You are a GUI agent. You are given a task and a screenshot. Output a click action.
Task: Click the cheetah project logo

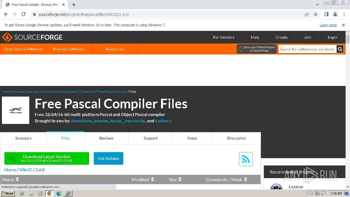tap(16, 110)
